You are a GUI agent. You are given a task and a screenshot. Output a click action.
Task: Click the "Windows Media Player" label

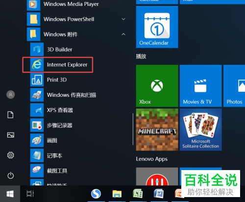click(x=71, y=4)
